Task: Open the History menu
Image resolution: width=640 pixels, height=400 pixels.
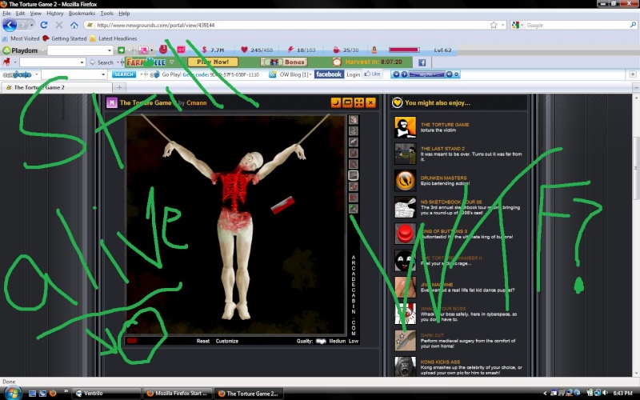Action: pyautogui.click(x=54, y=13)
